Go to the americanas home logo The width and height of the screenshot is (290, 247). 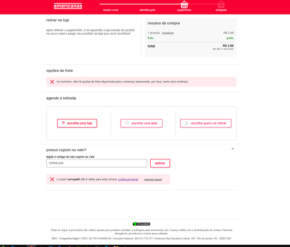tap(68, 6)
